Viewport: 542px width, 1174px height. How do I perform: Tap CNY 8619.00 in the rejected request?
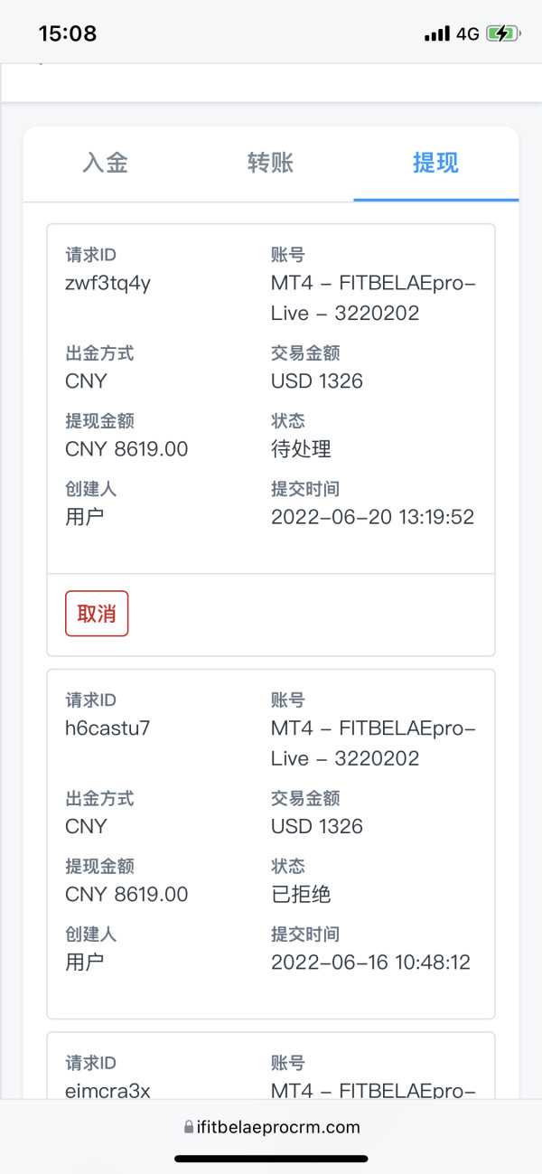click(126, 894)
